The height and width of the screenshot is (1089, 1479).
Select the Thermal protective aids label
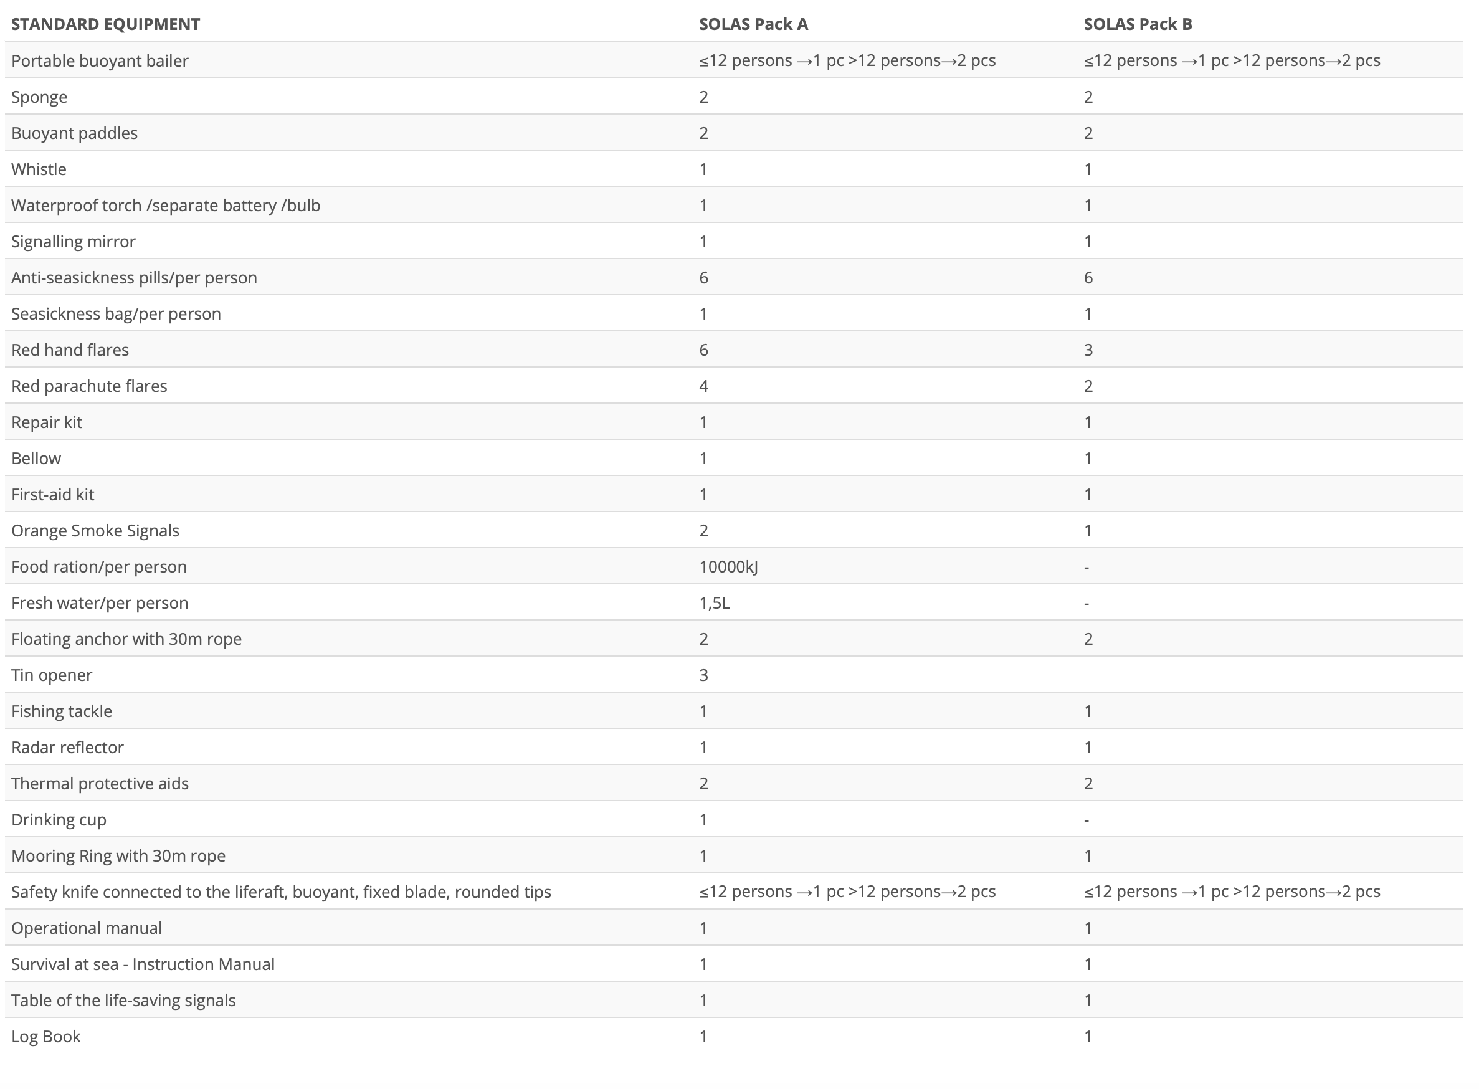[100, 784]
